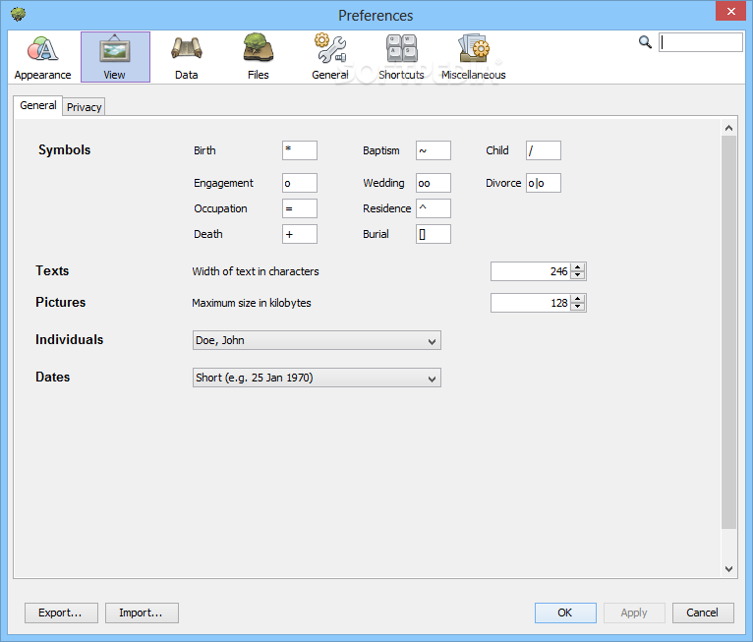Decrease width of text in characters
753x642 pixels.
coord(578,275)
